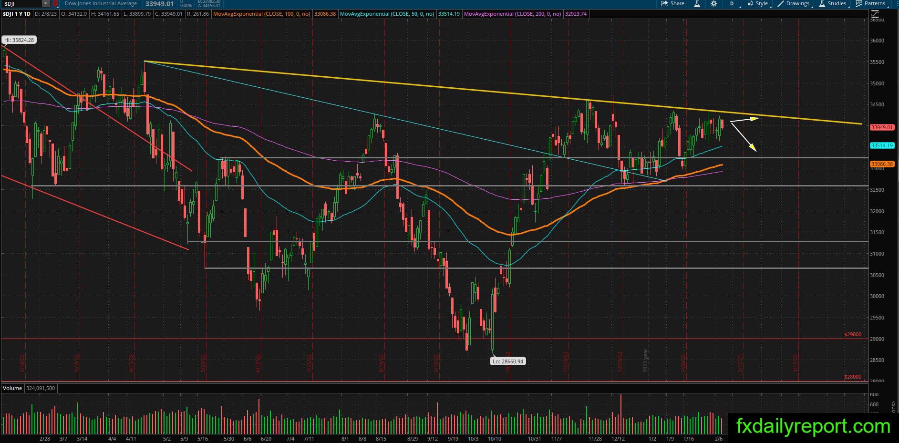Click the Volume study label
This screenshot has height=443, width=899.
click(x=12, y=388)
